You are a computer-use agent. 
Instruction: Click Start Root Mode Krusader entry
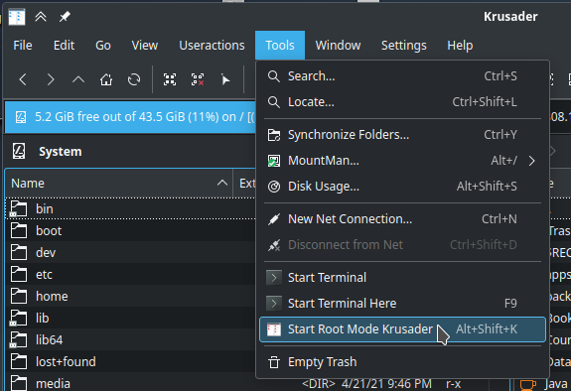coord(402,329)
